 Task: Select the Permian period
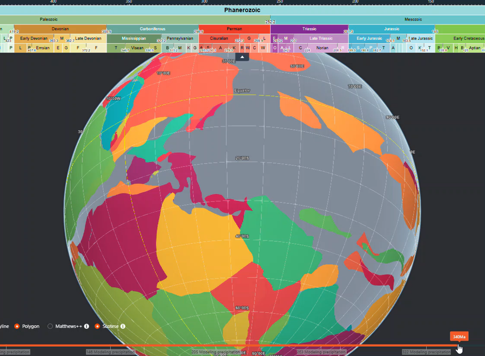[234, 29]
